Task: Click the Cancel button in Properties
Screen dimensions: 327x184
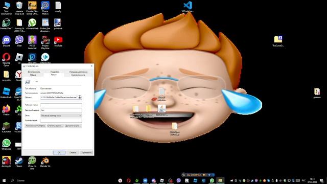Action: (x=73, y=152)
